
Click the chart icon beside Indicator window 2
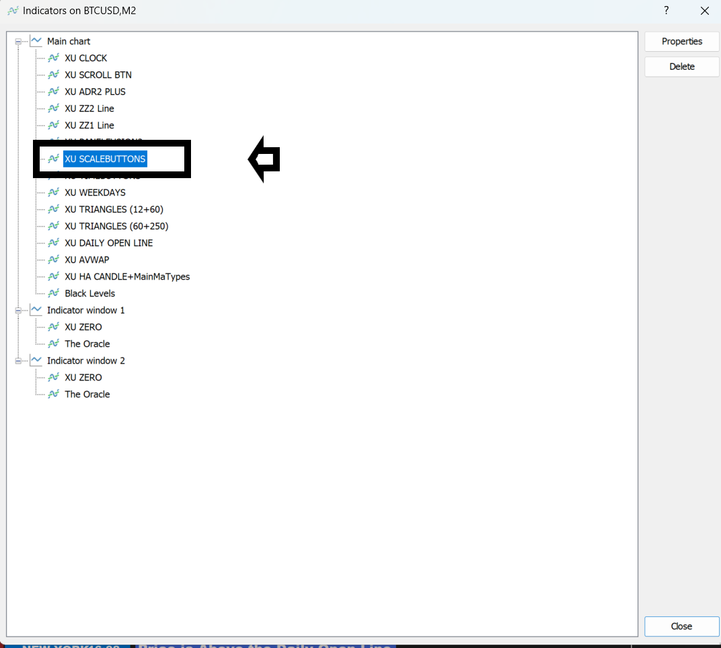(x=36, y=360)
